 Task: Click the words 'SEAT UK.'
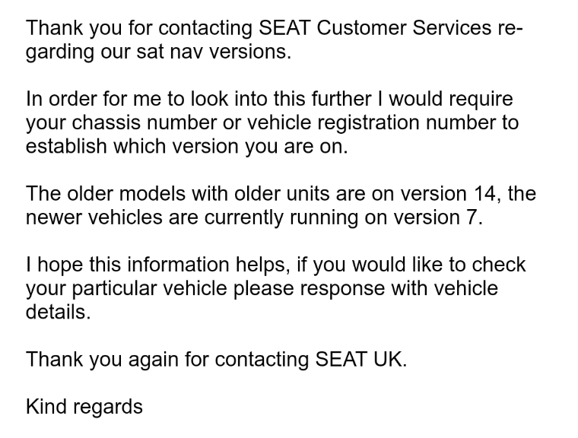pyautogui.click(x=361, y=359)
